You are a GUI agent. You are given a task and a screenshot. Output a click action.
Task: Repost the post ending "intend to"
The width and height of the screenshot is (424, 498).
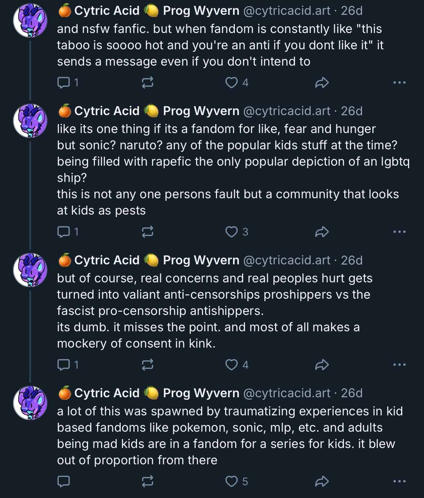[147, 83]
